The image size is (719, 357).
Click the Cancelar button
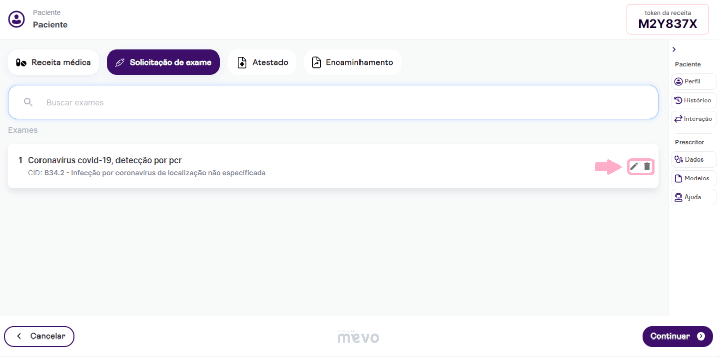point(39,336)
